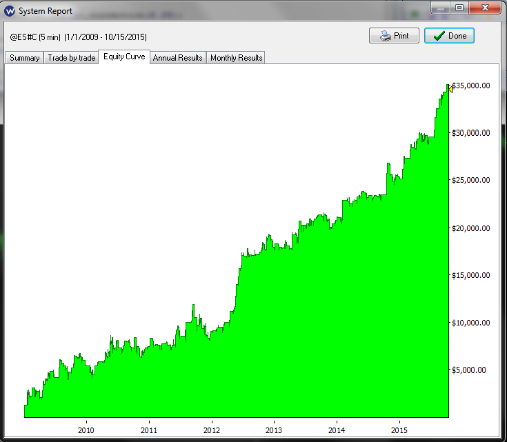Viewport: 507px width, 442px height.
Task: Click the $30,000.00 axis label
Action: [470, 133]
